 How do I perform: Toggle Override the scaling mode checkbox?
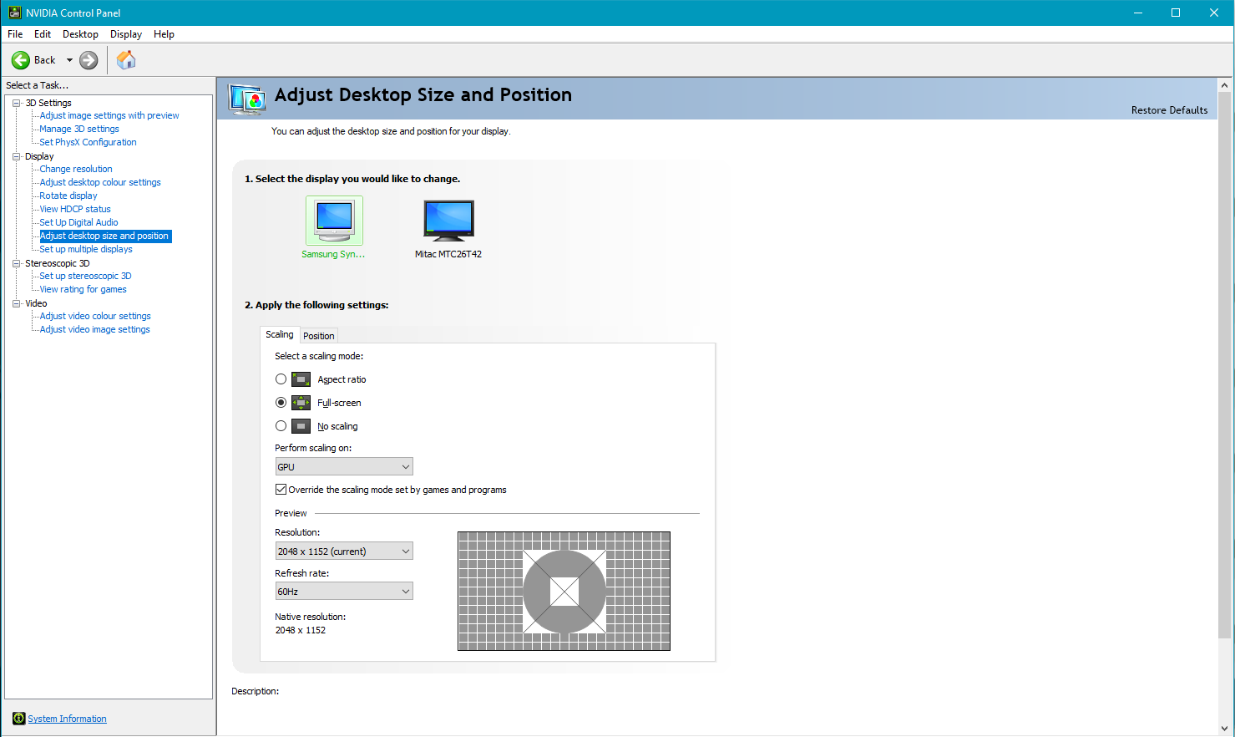coord(281,490)
